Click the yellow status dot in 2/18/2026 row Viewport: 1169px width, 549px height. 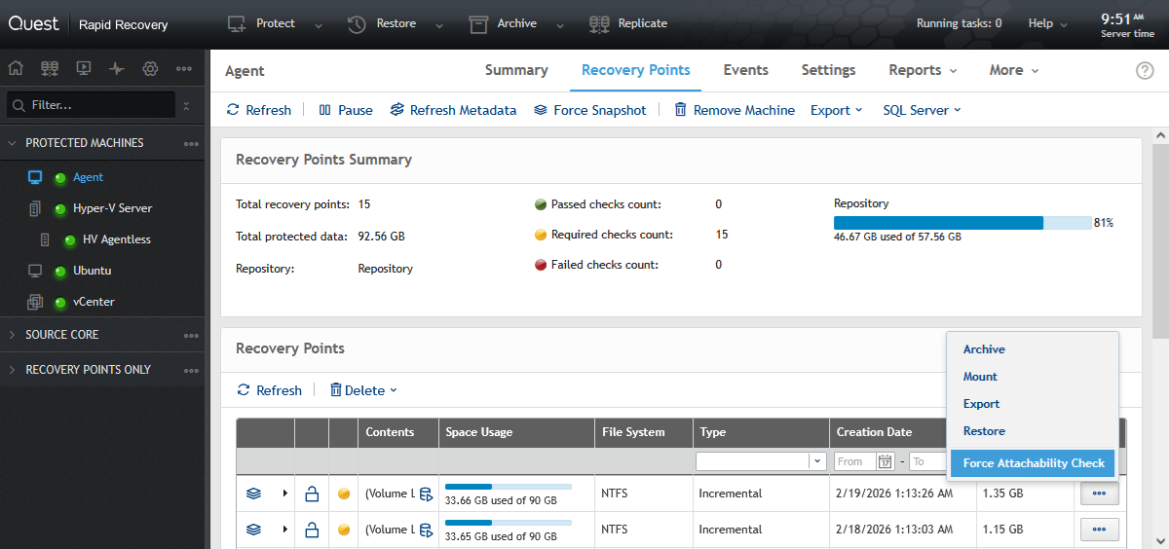coord(344,530)
